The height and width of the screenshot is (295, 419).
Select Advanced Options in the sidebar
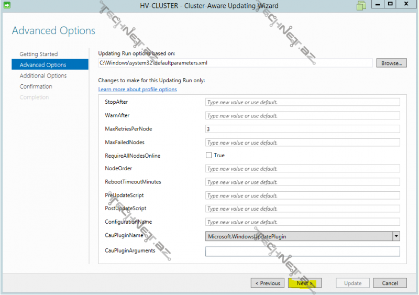pyautogui.click(x=43, y=65)
